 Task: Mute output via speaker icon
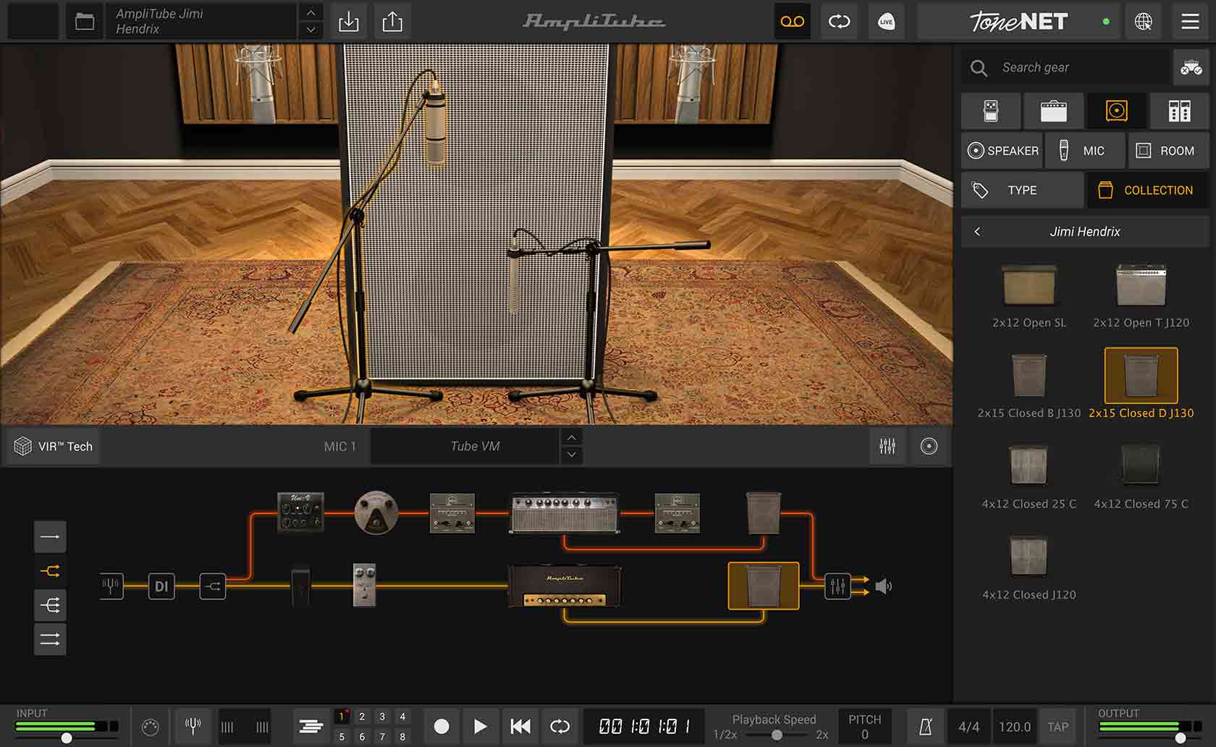(x=883, y=586)
